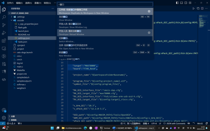210x131 pixels.
Task: Click the VS Code logo in title bar
Action: coord(3,3)
